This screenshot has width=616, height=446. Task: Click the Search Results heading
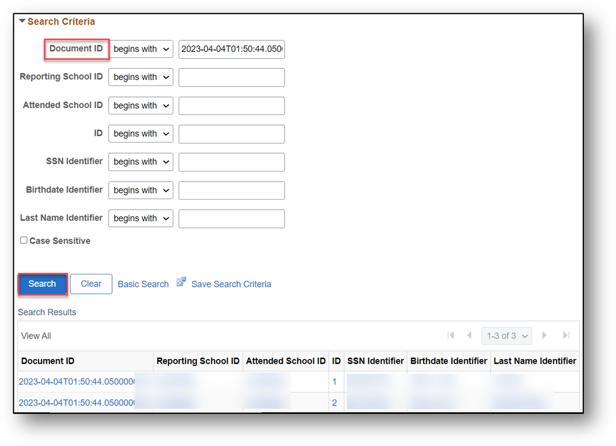coord(47,312)
